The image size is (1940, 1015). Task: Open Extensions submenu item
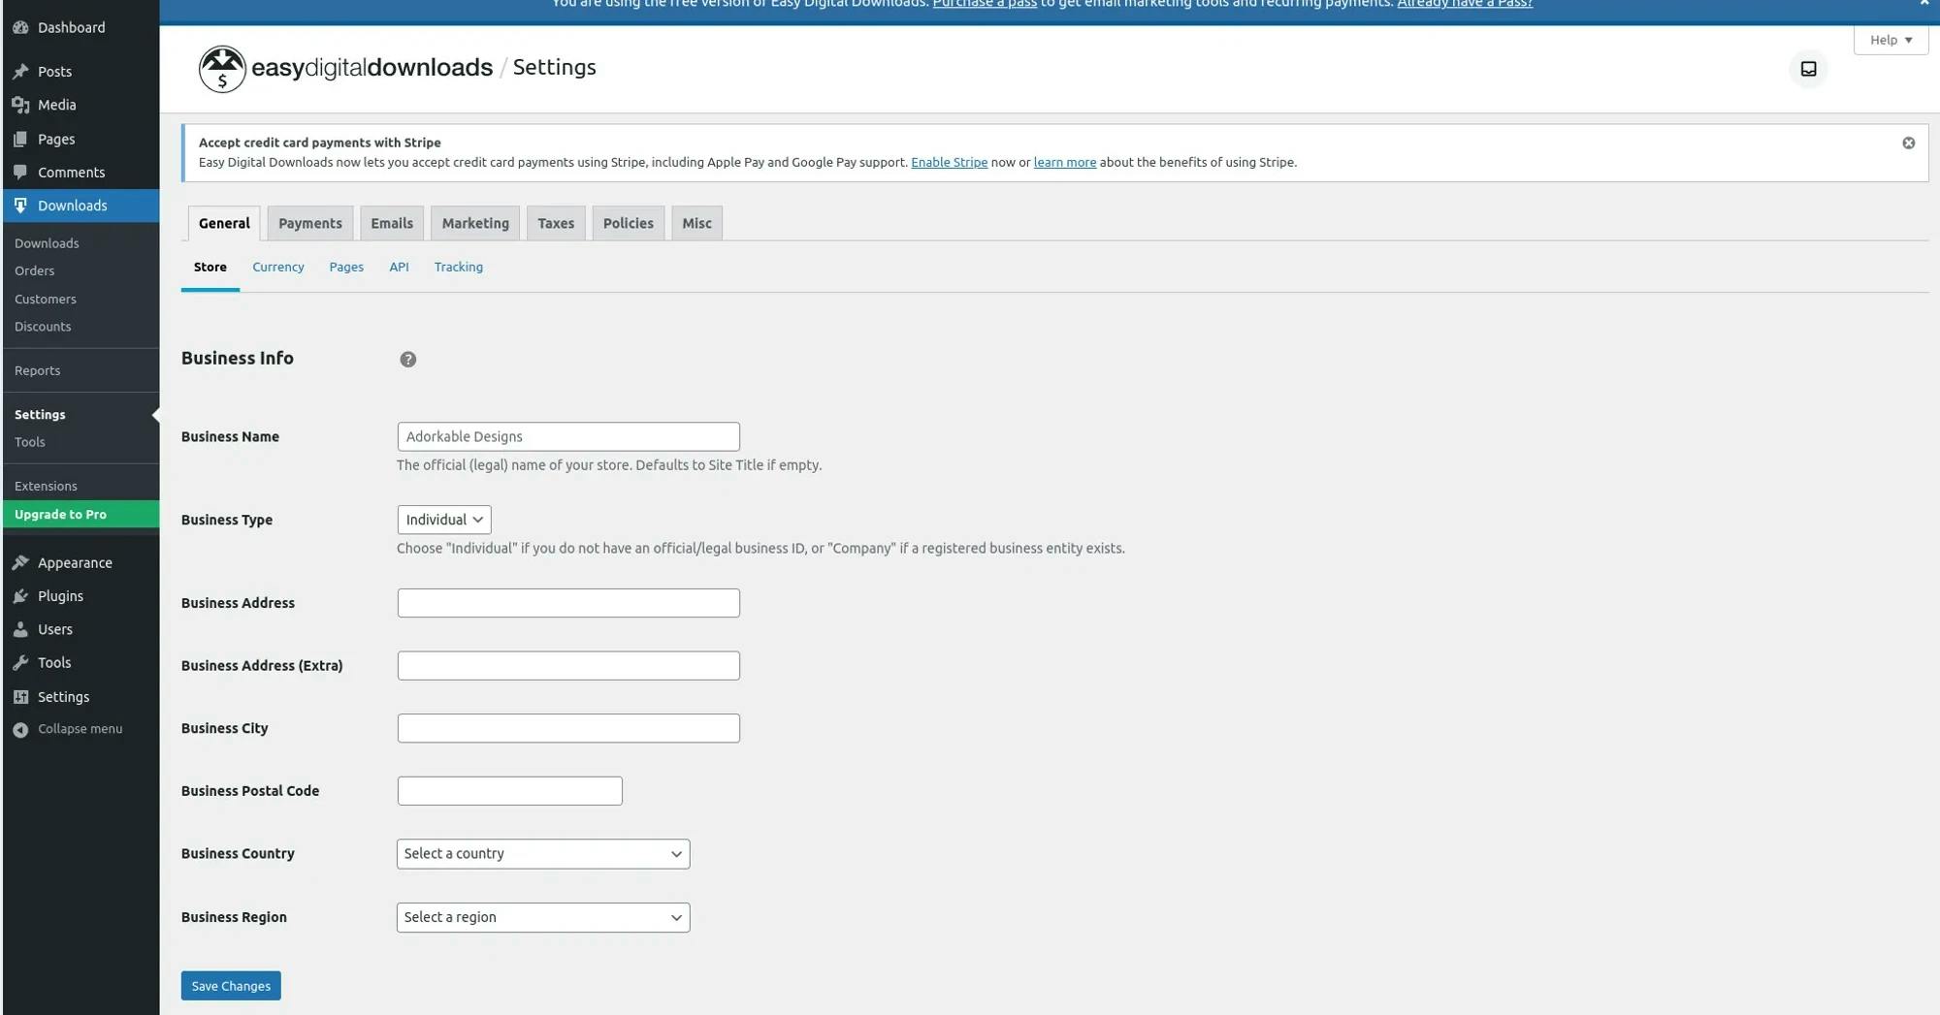pos(46,486)
